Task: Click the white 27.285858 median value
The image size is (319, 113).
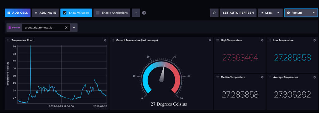Action: (x=240, y=95)
